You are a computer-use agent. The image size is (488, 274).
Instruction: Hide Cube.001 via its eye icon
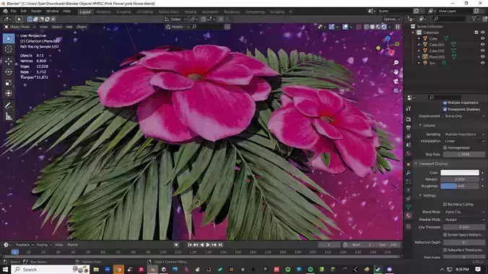[482, 45]
